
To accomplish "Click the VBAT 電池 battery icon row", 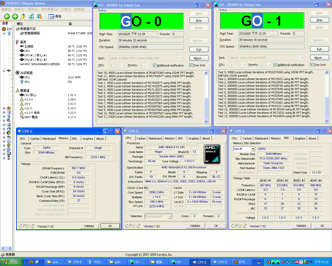I will pyautogui.click(x=22, y=117).
